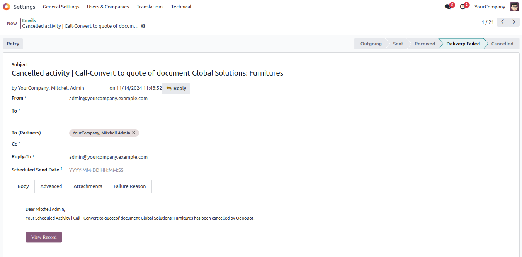
Task: Open the gear actions menu
Action: click(143, 26)
